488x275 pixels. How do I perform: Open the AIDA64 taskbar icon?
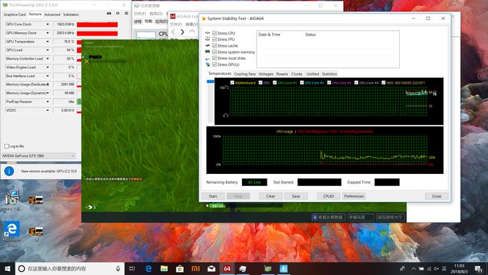[227, 268]
